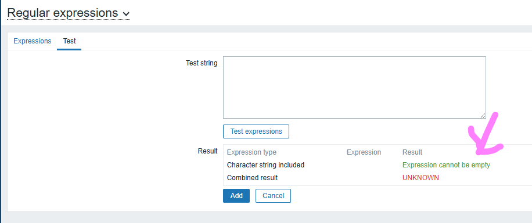Click the Test expressions button
The height and width of the screenshot is (223, 532).
click(x=256, y=131)
